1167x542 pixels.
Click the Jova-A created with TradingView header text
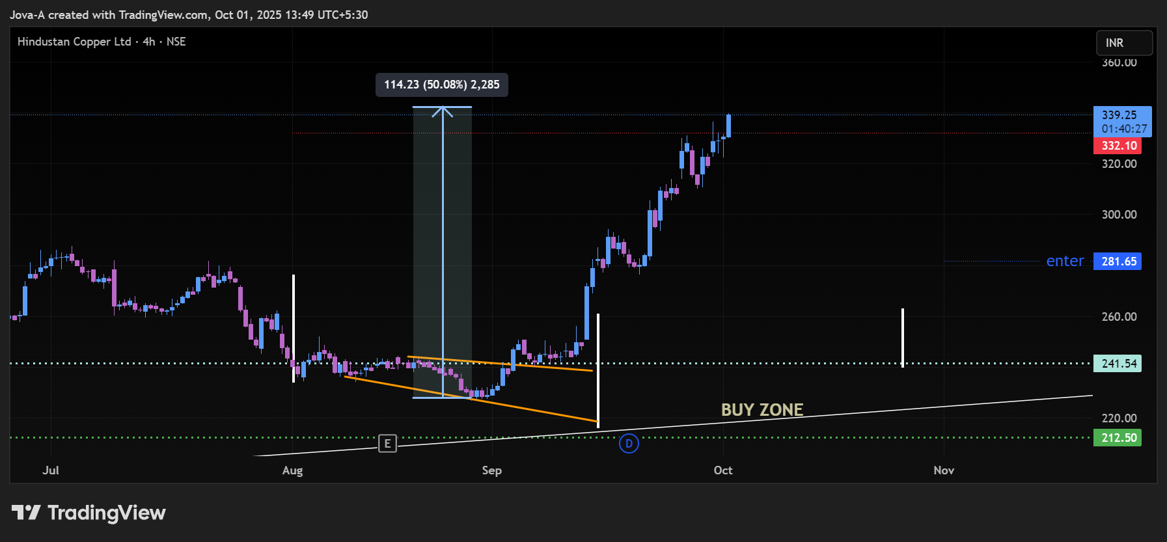point(189,14)
